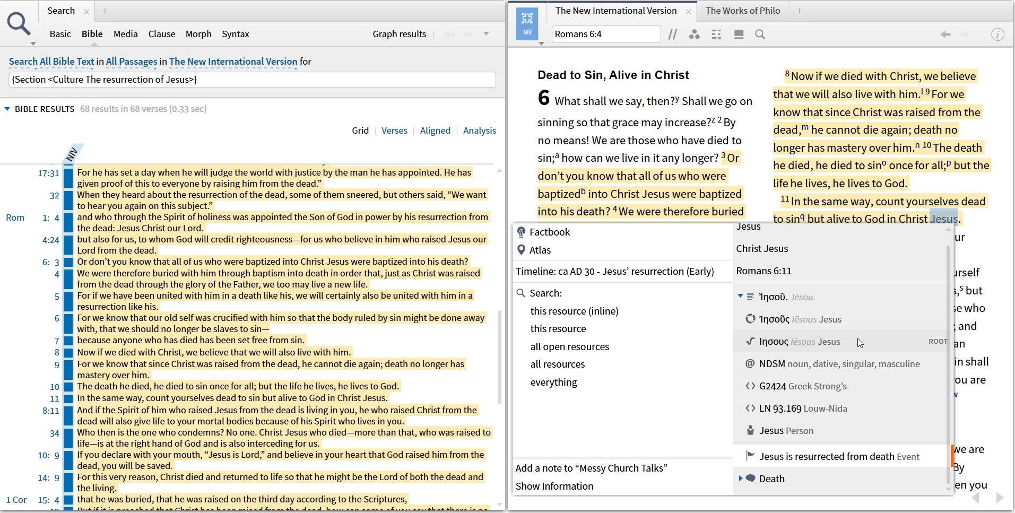Click the manuscript lines icon beside Ἰησοῦ
This screenshot has width=1015, height=513.
click(750, 297)
